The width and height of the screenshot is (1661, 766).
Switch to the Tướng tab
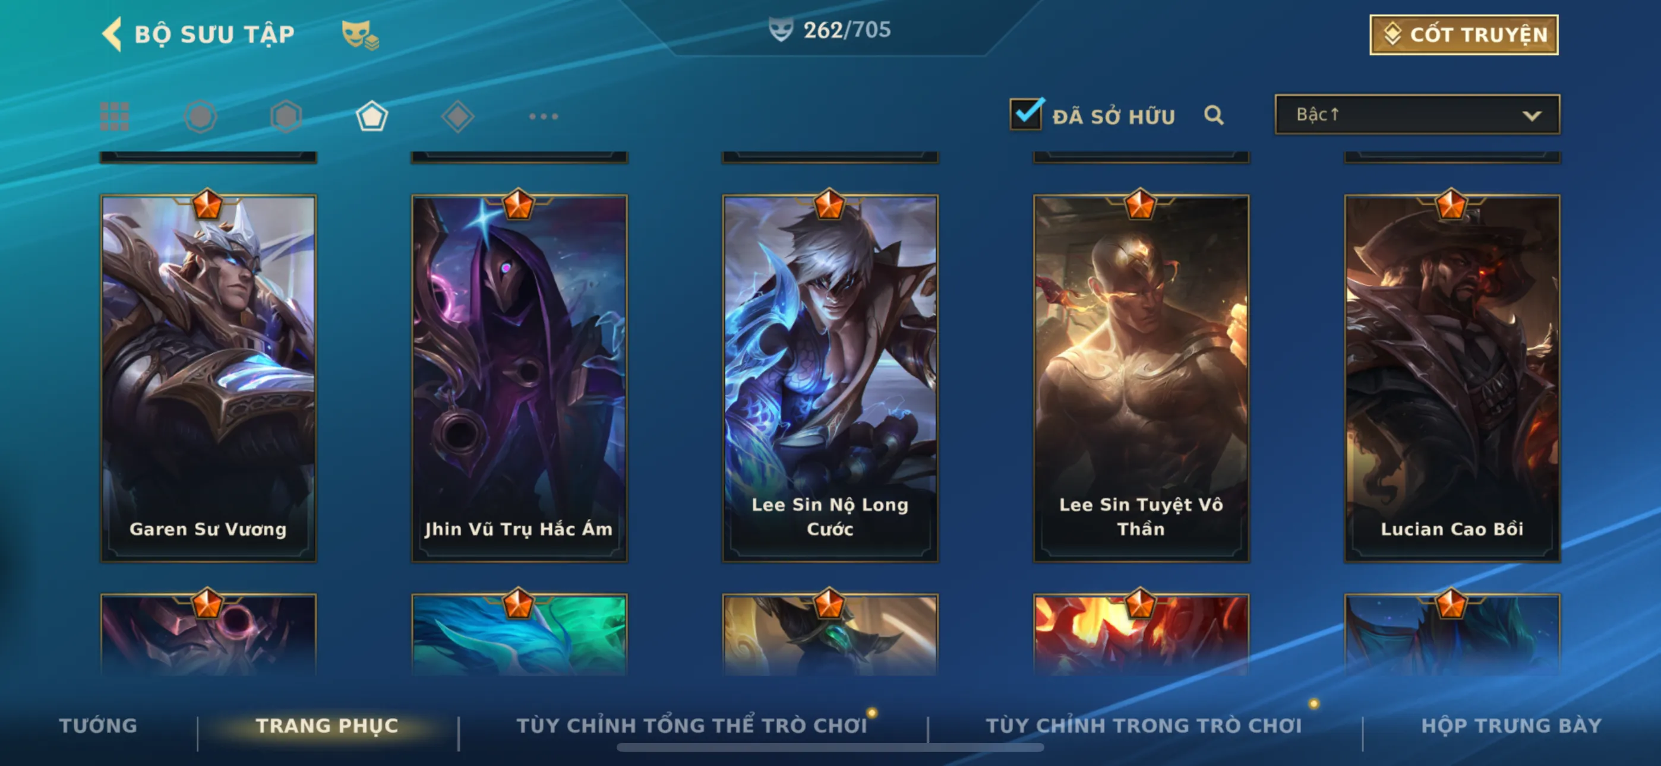tap(98, 726)
